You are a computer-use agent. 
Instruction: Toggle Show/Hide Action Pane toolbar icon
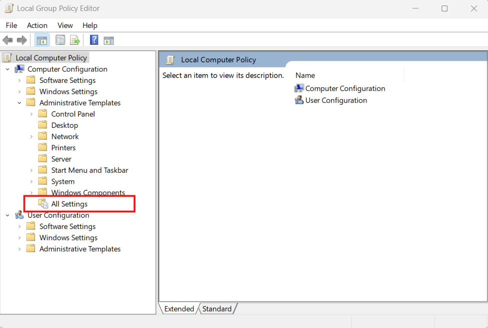[x=108, y=40]
